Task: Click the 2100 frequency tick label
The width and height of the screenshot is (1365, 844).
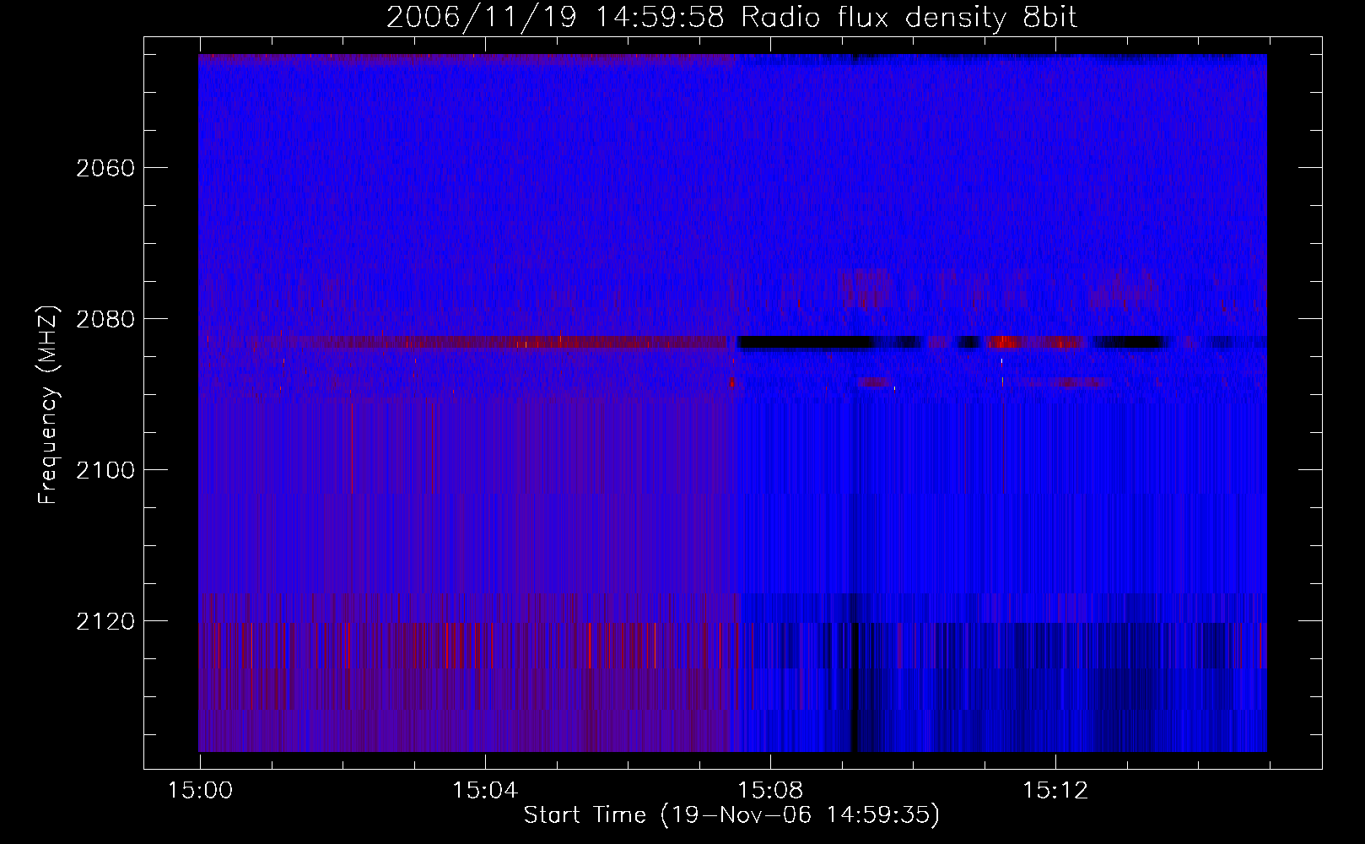Action: click(x=105, y=470)
